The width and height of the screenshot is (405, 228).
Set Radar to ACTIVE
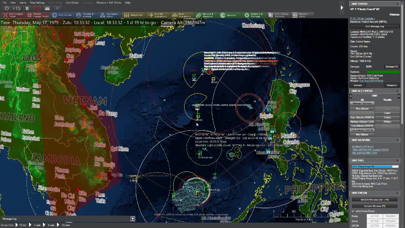click(x=375, y=216)
